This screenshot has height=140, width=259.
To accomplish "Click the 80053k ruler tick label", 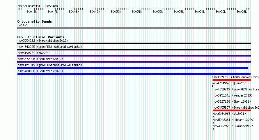I will pyautogui.click(x=179, y=12).
